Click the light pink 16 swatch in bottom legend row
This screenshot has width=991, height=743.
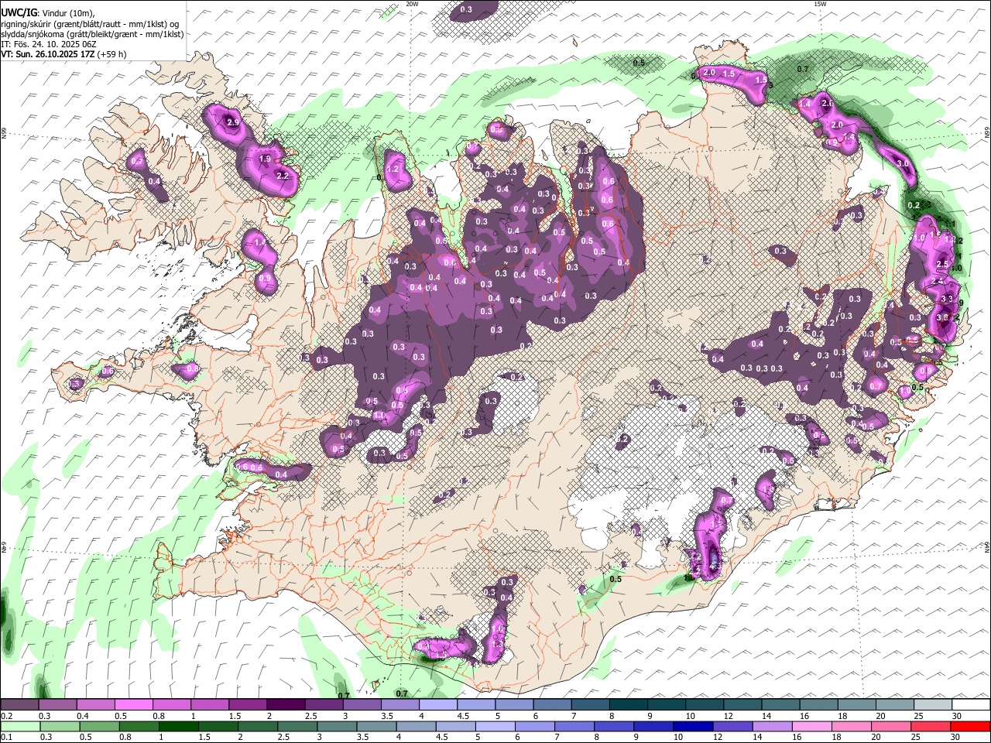tap(813, 726)
